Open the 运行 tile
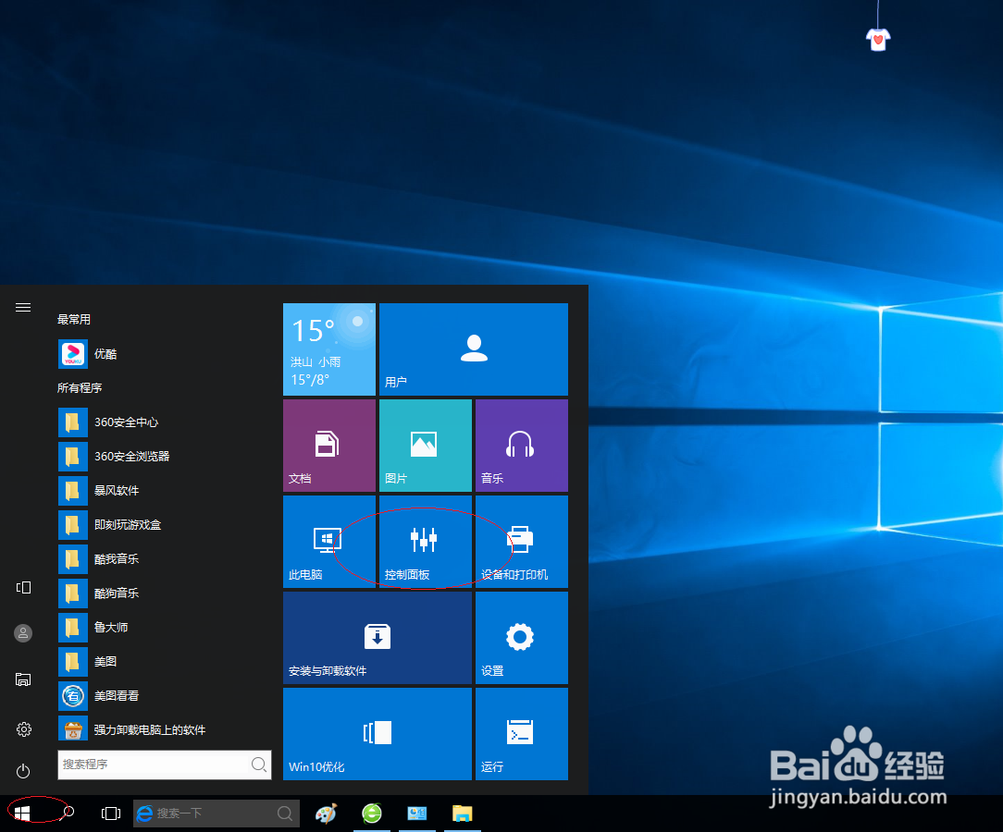Image resolution: width=1003 pixels, height=832 pixels. pos(521,734)
